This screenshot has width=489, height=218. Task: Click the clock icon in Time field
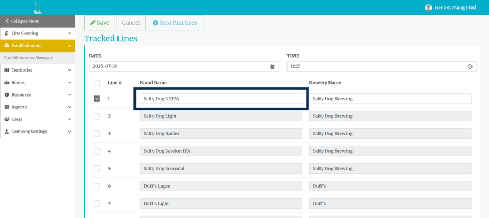tap(470, 67)
